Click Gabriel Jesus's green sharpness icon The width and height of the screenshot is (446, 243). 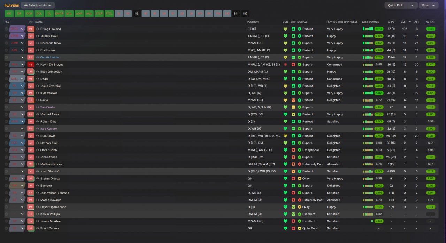(293, 57)
